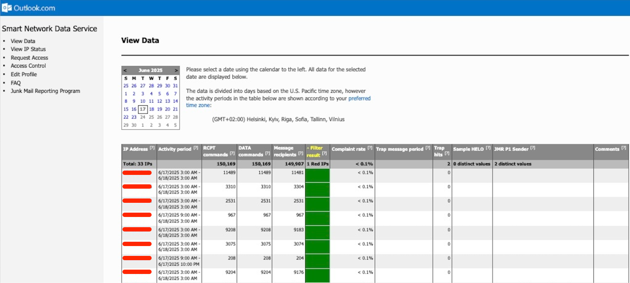Open help icon next to Activity period header
Screen dimensions: 630x283
[x=196, y=148]
